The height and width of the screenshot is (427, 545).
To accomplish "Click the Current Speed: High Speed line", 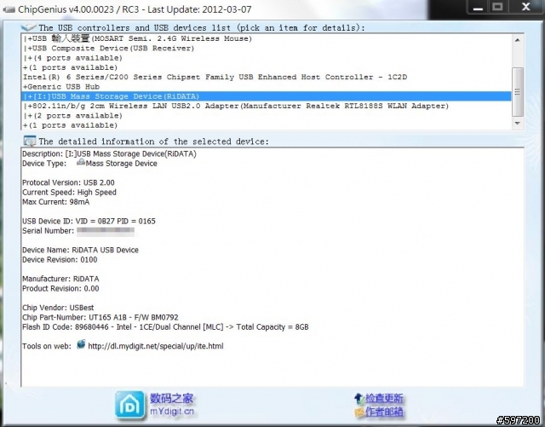I will point(69,192).
